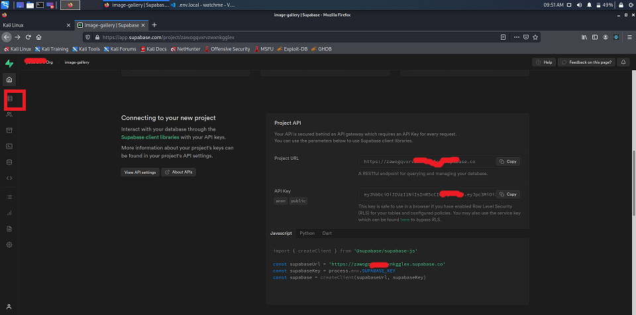636x315 pixels.
Task: Open the NetHunter bookmark
Action: (x=185, y=49)
